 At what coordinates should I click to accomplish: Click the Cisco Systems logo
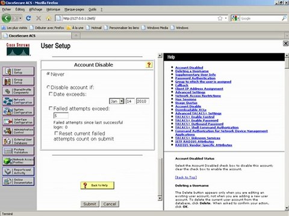pyautogui.click(x=18, y=49)
